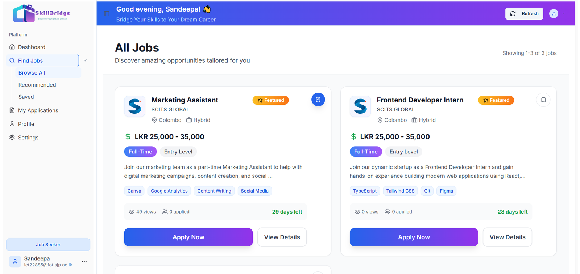
Task: Open the three-dots menu beside Sandeepa
Action: click(x=84, y=261)
